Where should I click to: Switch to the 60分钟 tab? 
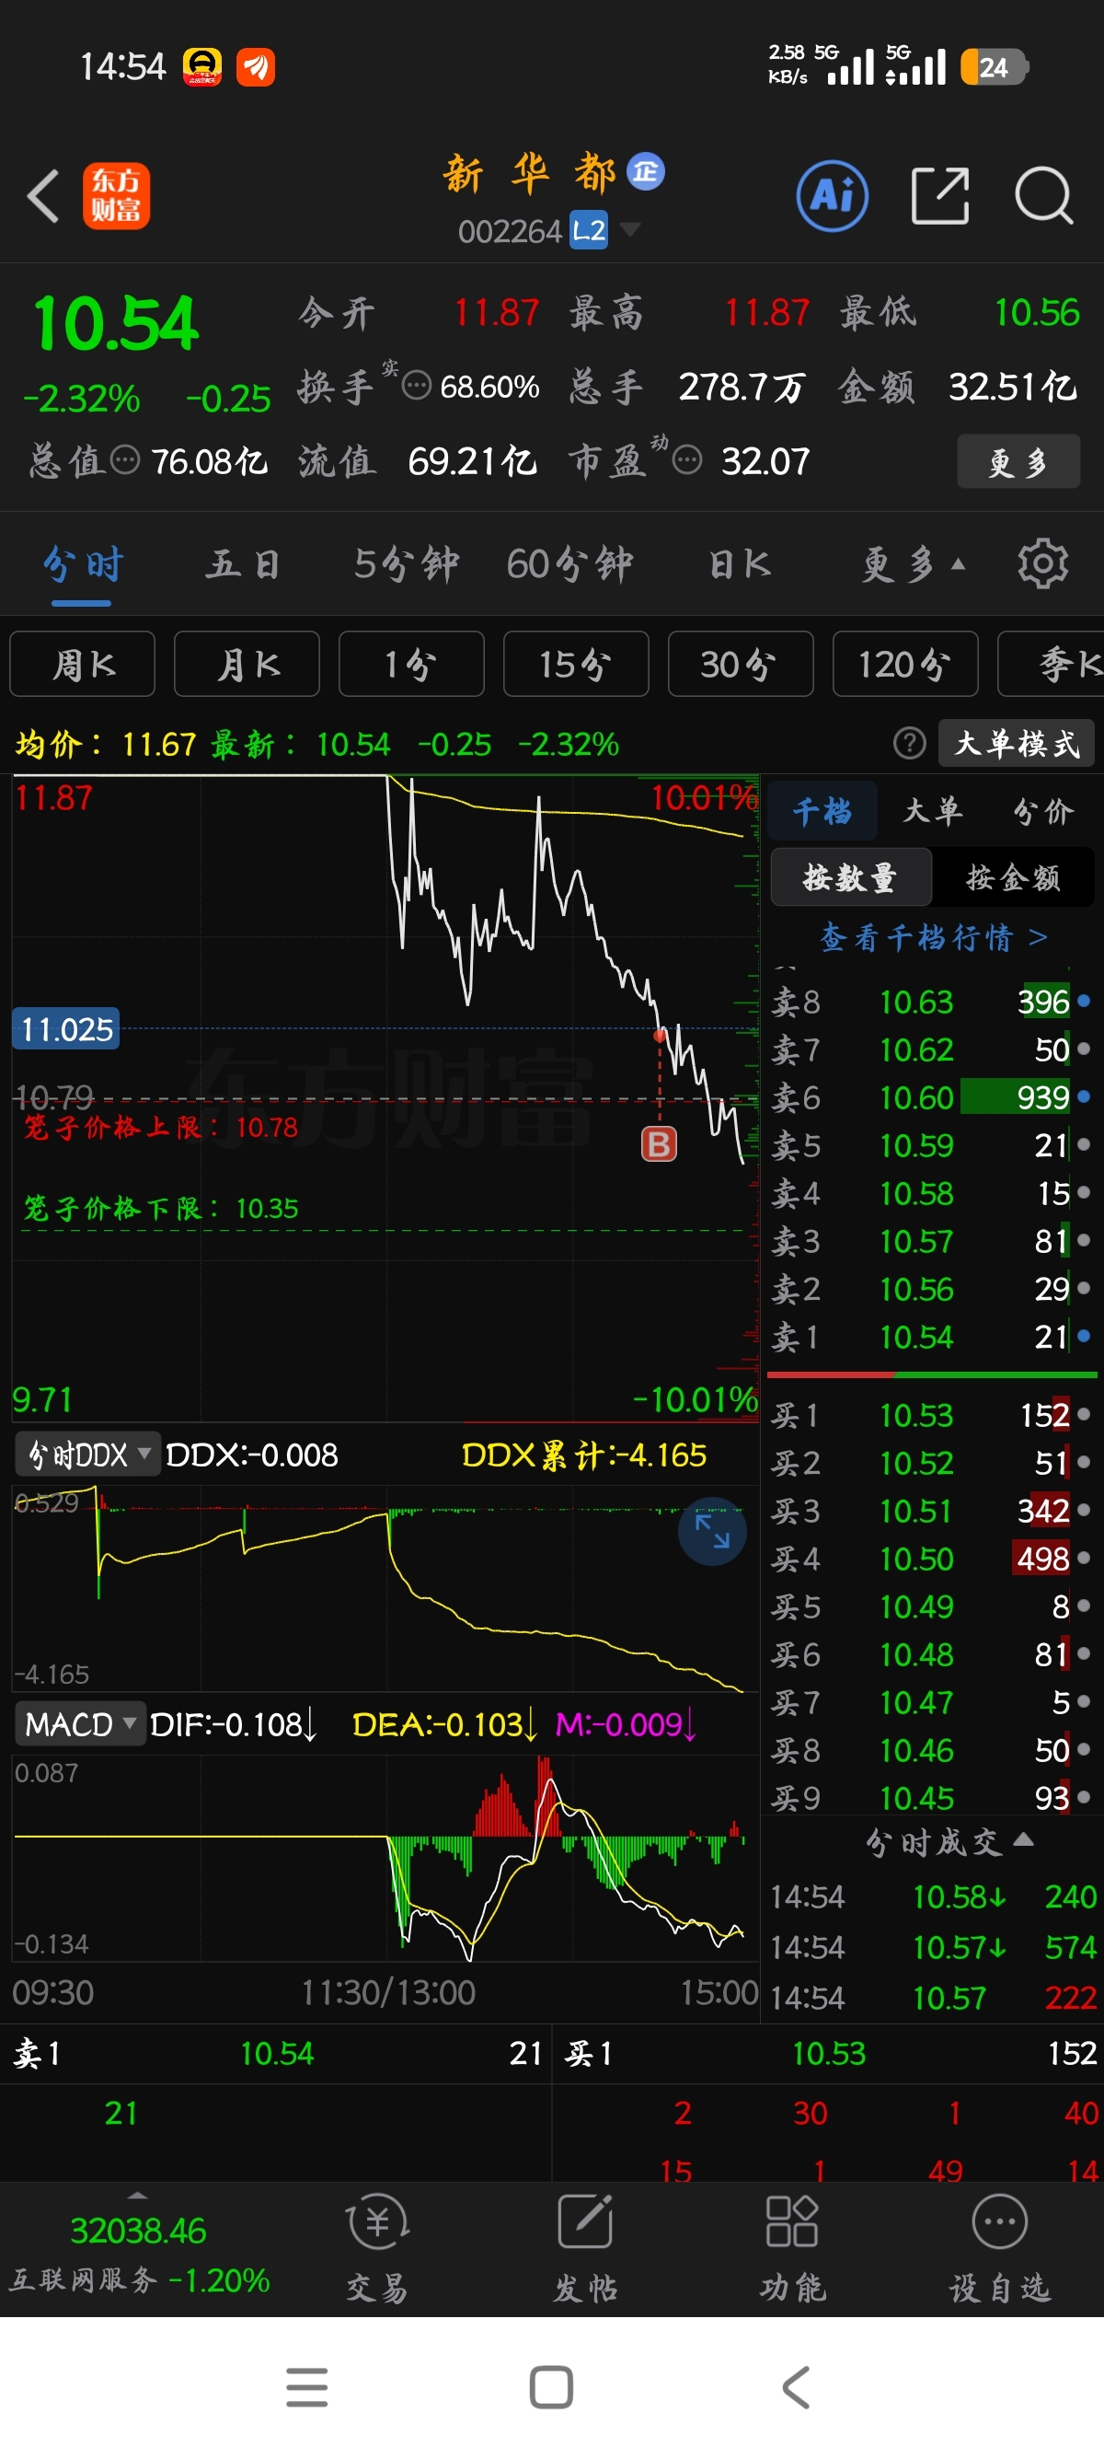(569, 564)
